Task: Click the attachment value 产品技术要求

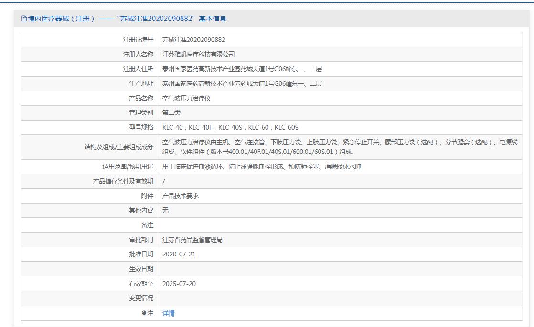Action: pos(180,196)
